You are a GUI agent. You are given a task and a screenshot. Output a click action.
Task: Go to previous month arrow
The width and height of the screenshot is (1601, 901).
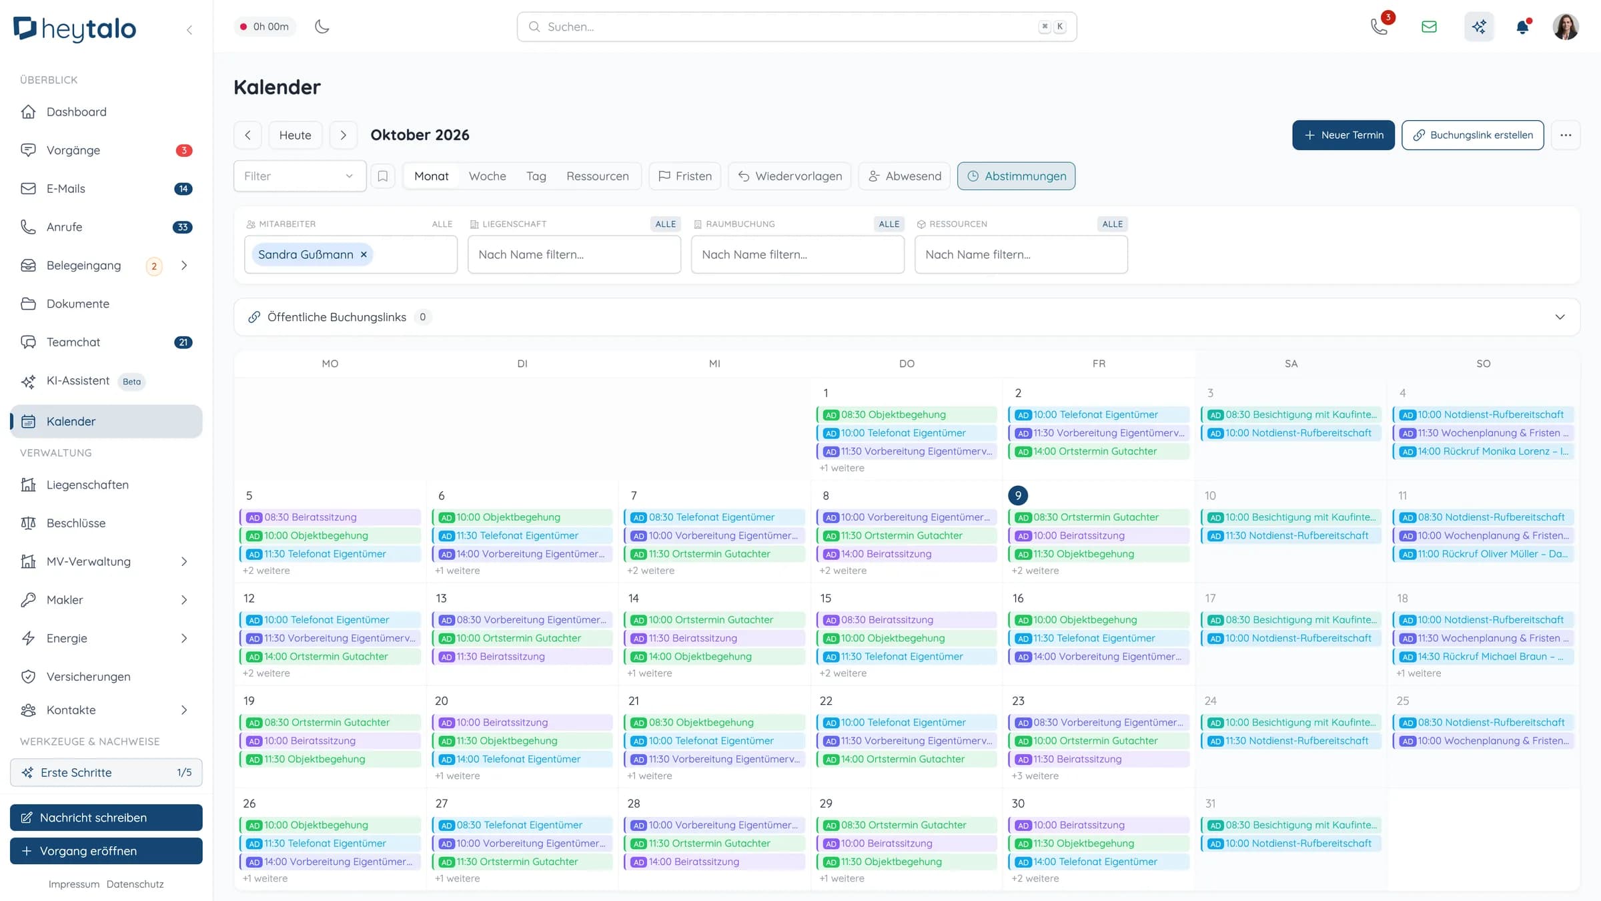pos(247,135)
